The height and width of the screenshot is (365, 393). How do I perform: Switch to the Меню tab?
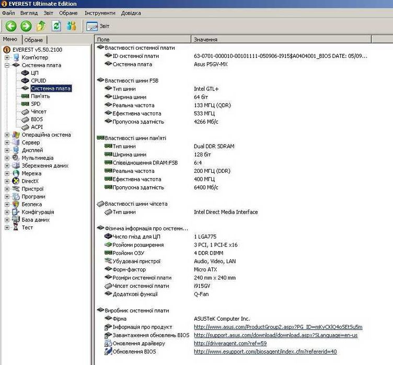coord(10,39)
